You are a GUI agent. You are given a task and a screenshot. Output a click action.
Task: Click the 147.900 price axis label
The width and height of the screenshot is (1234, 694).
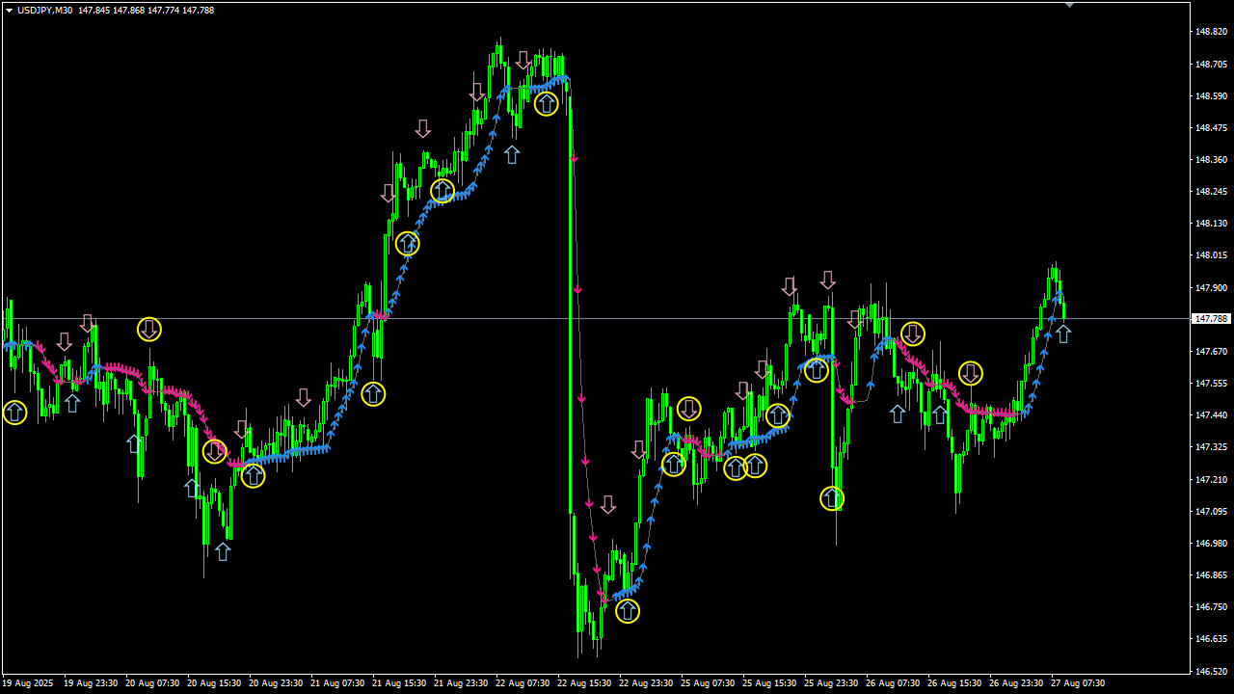coord(1210,287)
